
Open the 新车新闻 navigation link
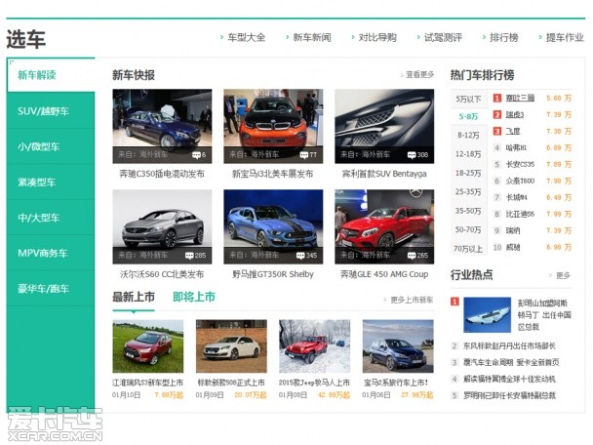(312, 37)
